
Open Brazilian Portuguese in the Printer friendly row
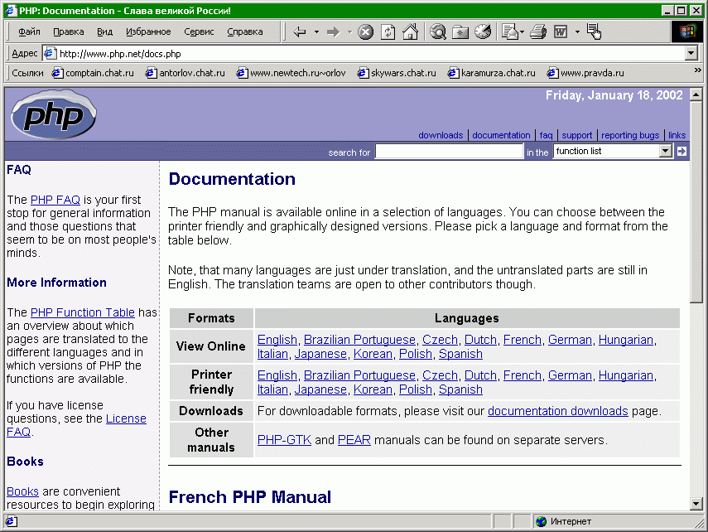coord(359,375)
